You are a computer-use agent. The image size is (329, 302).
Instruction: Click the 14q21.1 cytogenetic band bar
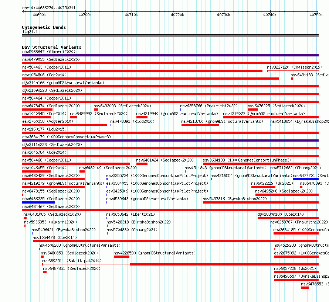pyautogui.click(x=170, y=36)
